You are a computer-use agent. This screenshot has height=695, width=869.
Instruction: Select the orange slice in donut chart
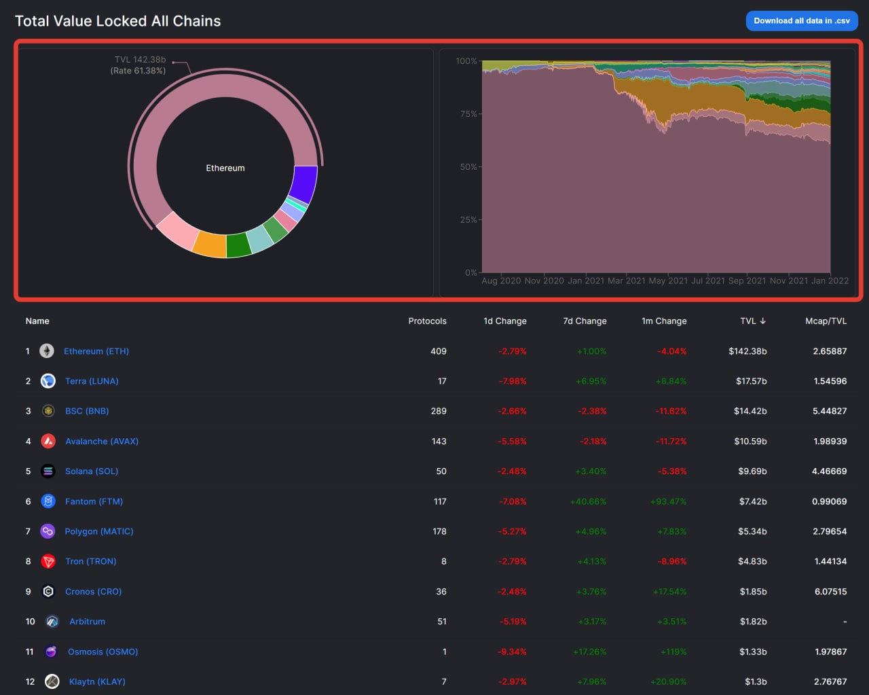click(210, 245)
